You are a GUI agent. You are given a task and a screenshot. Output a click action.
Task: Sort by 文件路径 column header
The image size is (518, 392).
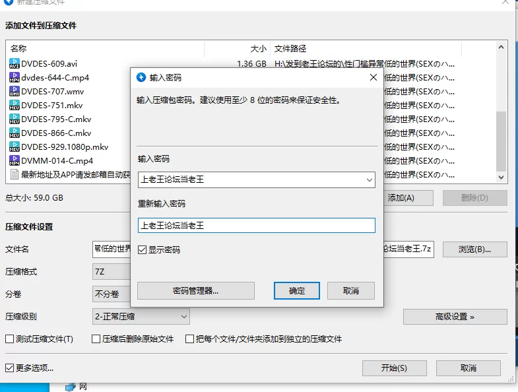366,49
